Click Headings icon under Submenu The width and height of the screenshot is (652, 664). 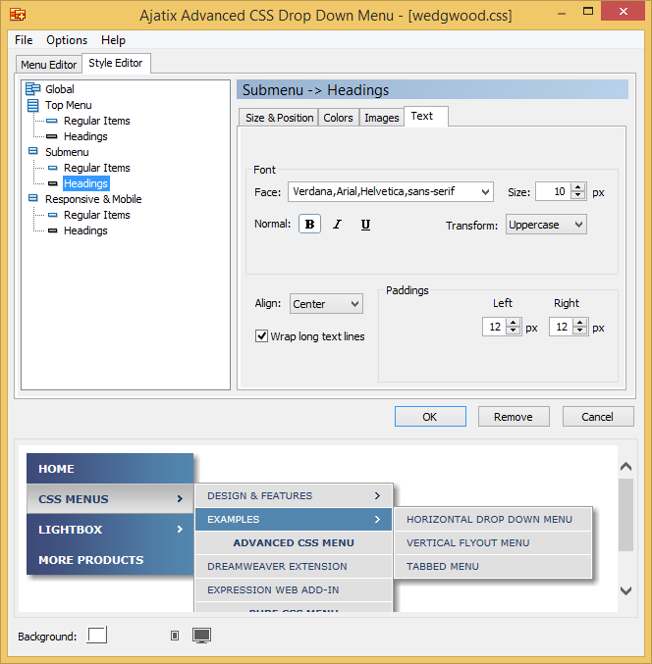tap(53, 183)
